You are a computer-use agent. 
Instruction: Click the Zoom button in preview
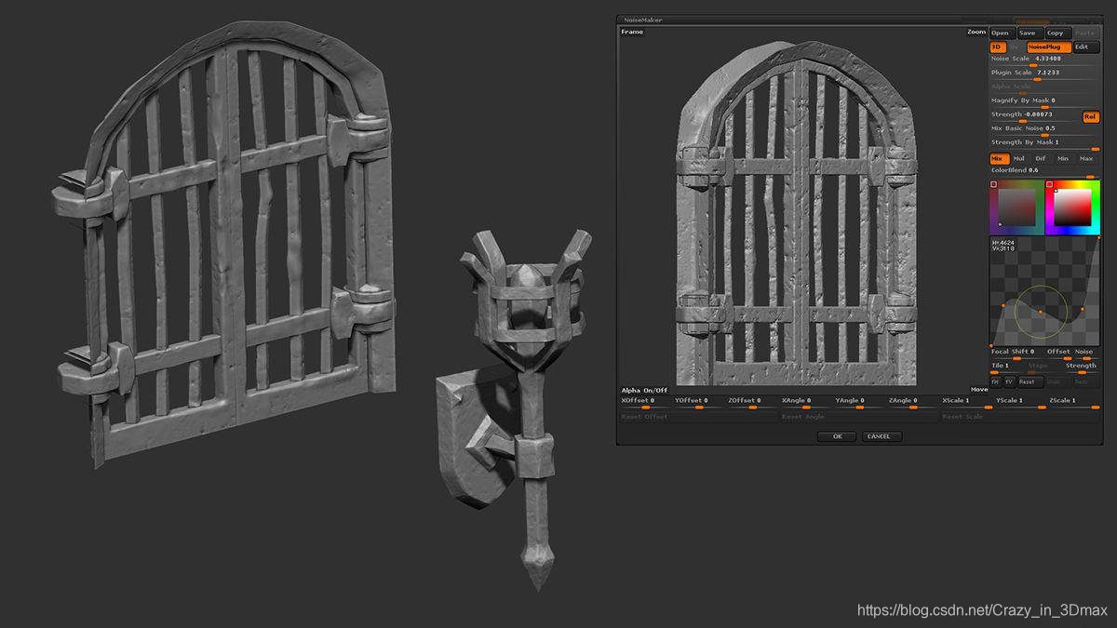[x=976, y=32]
